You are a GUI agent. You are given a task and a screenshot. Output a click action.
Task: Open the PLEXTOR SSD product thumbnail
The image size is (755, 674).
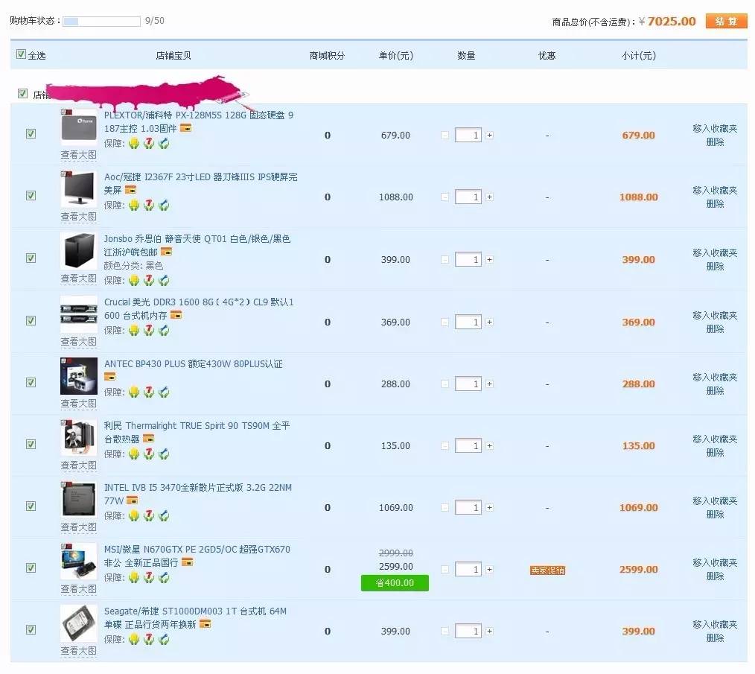pos(78,127)
